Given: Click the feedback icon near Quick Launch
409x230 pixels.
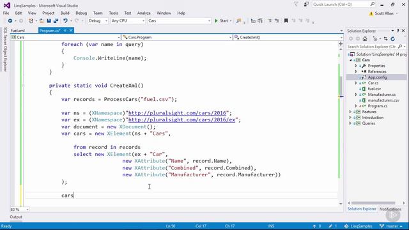Looking at the screenshot, I should 306,4.
